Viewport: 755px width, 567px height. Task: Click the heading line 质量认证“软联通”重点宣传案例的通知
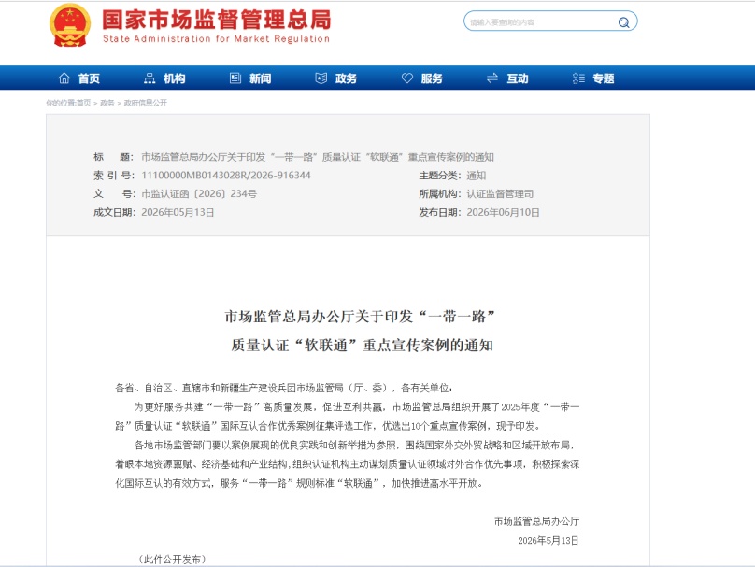[363, 345]
